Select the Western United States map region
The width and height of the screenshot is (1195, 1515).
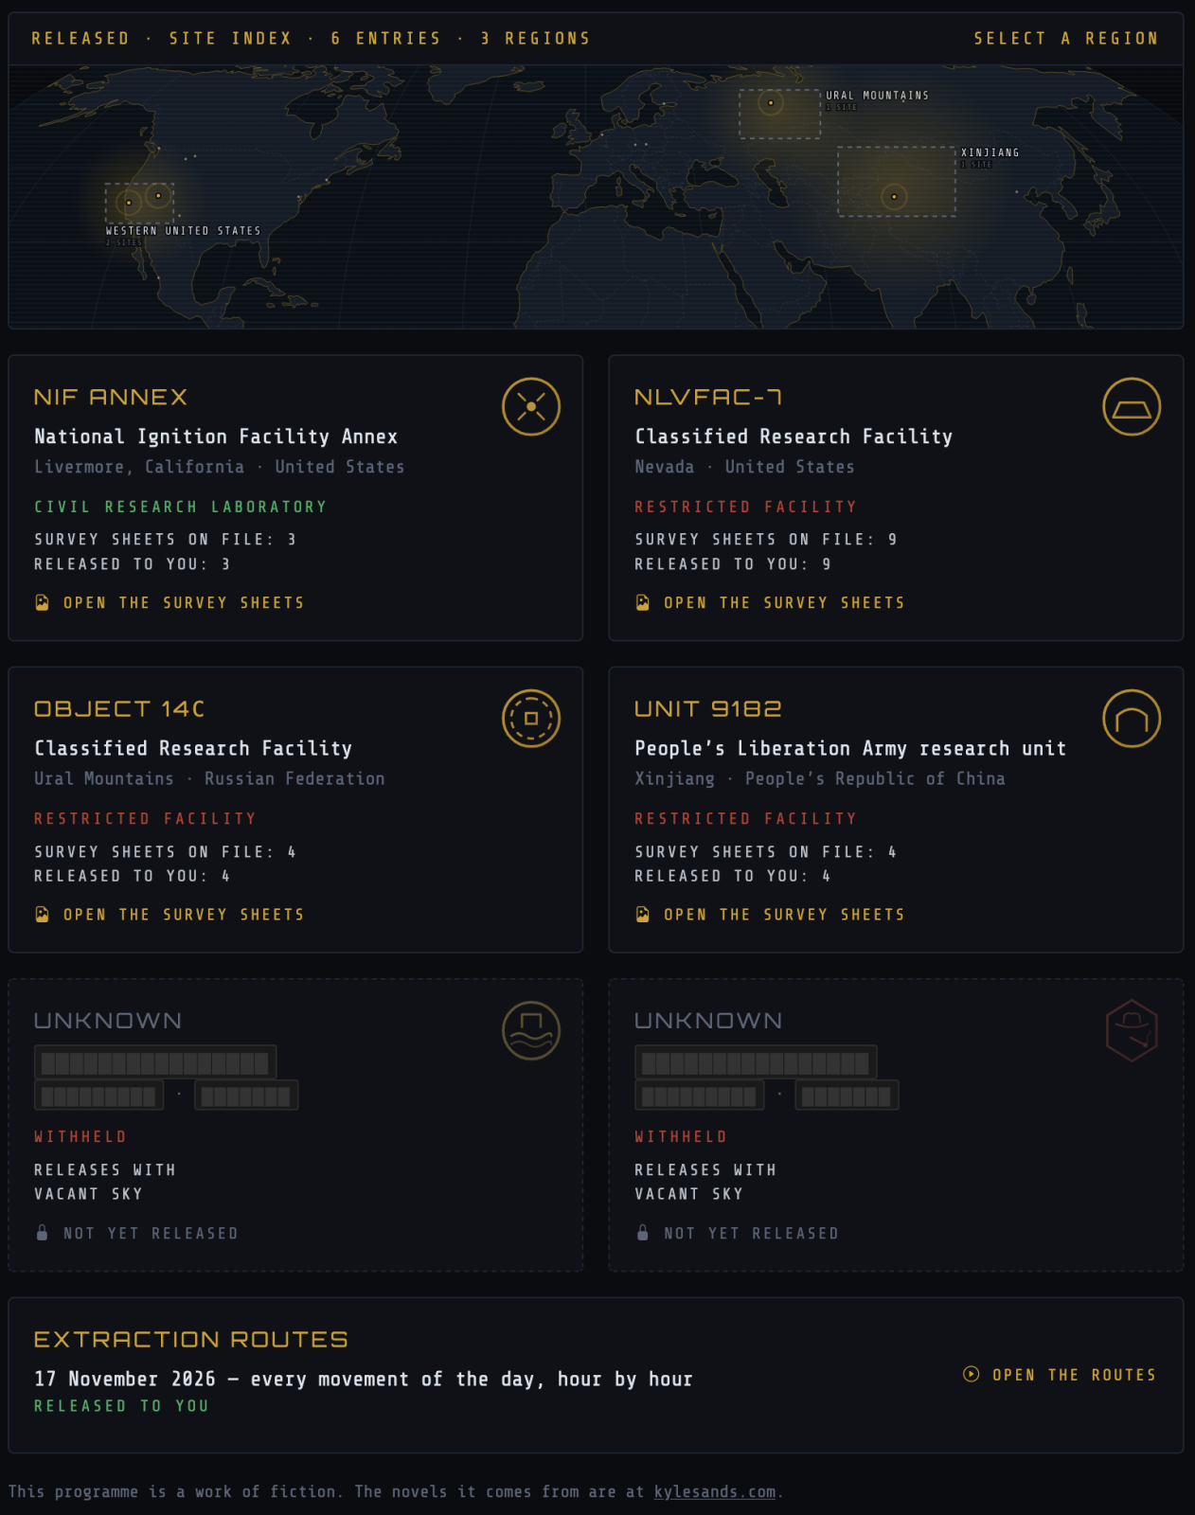point(139,203)
